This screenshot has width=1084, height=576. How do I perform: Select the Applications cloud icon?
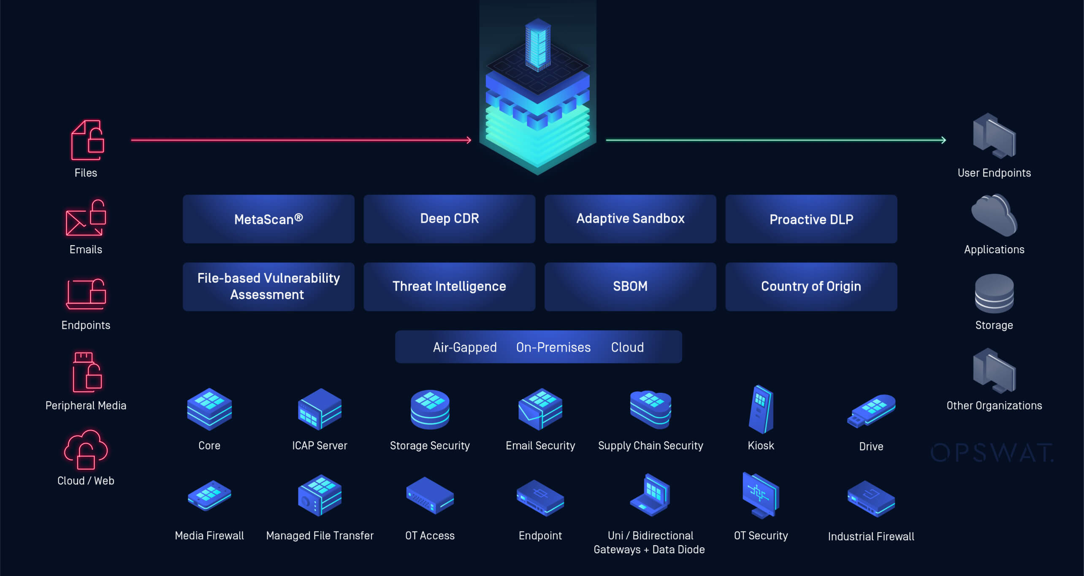tap(994, 215)
